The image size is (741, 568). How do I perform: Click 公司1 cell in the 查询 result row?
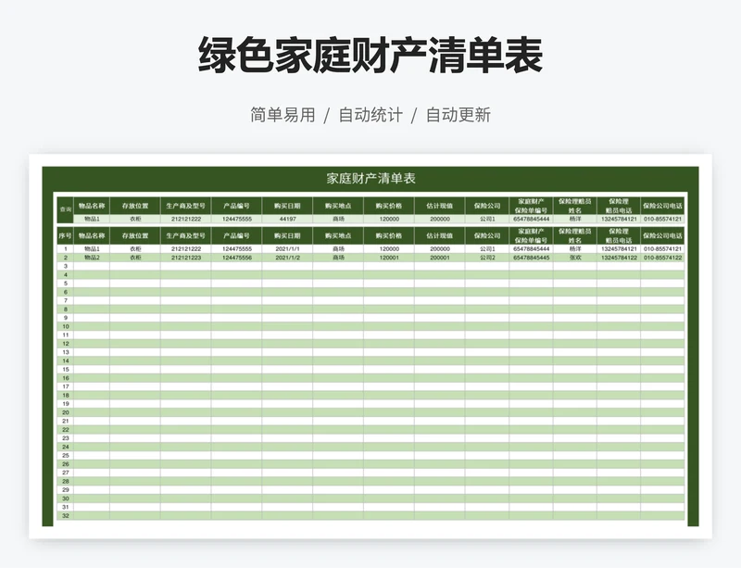point(487,219)
